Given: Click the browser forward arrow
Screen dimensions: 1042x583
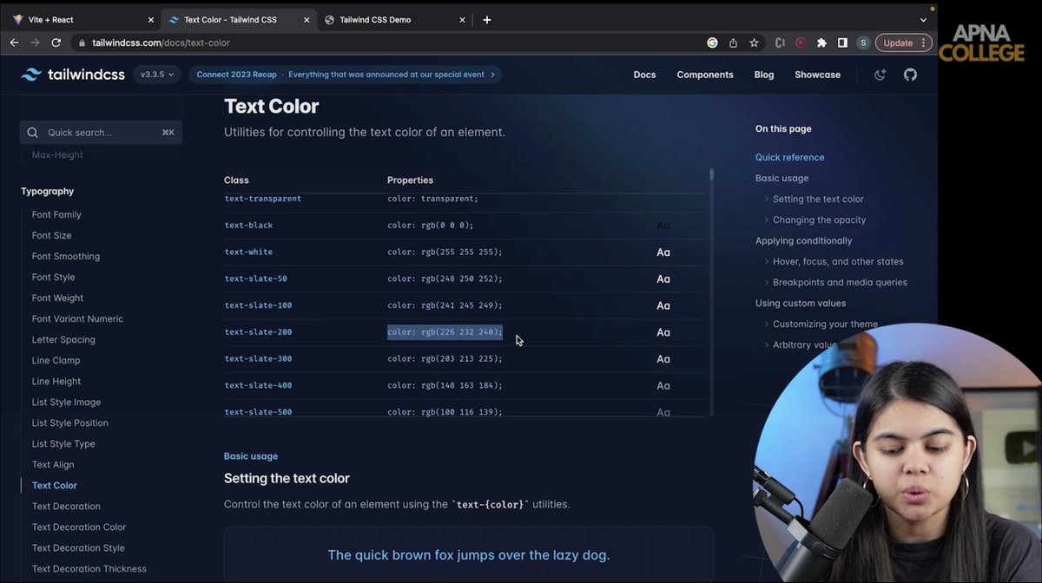Looking at the screenshot, I should (x=36, y=43).
